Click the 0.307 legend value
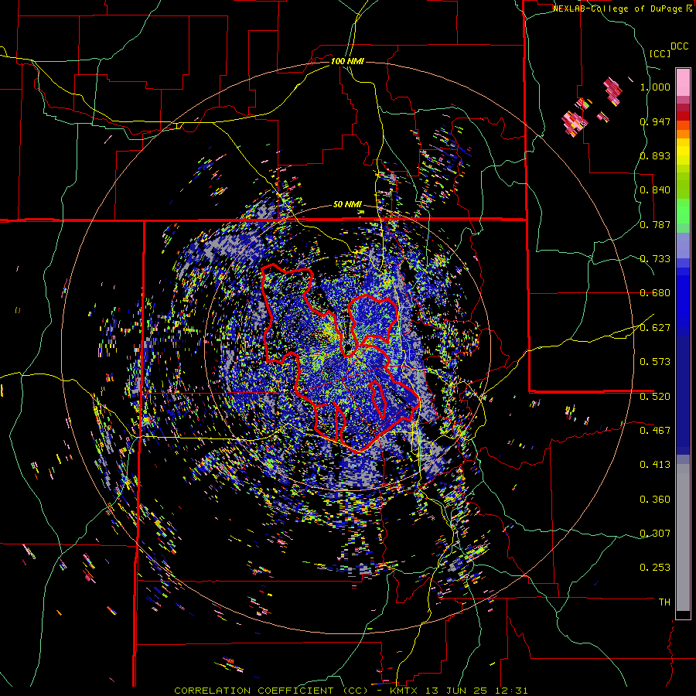This screenshot has width=696, height=696. (655, 534)
